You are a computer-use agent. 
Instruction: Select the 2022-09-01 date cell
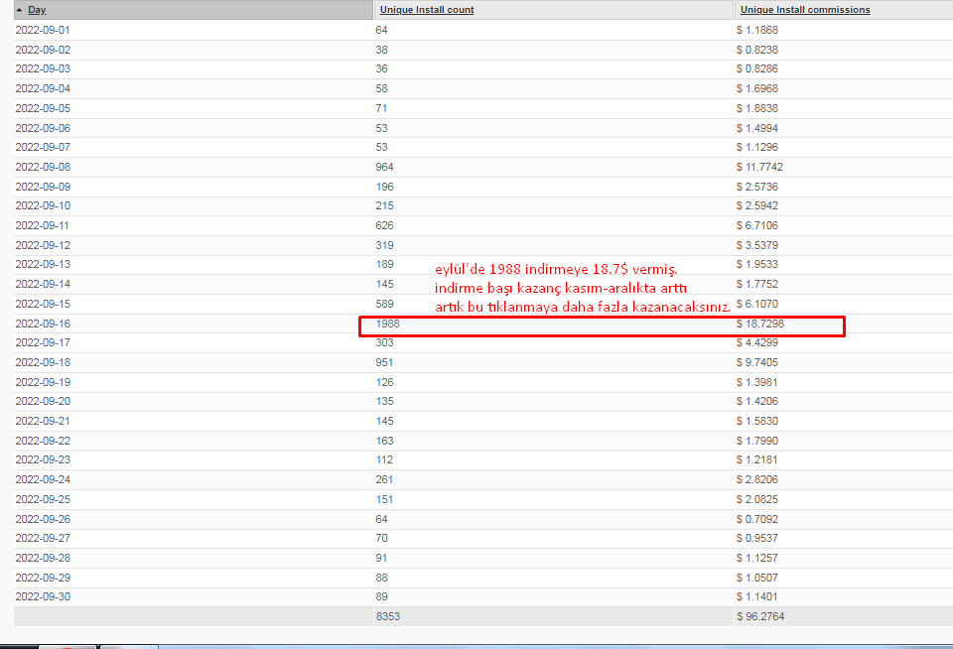tap(43, 30)
